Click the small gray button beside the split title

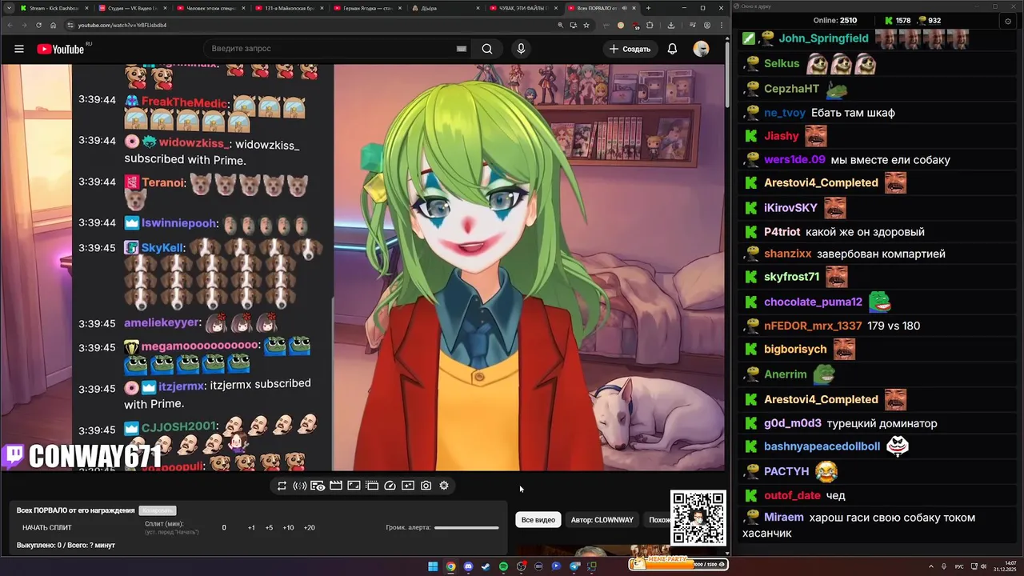coord(157,510)
